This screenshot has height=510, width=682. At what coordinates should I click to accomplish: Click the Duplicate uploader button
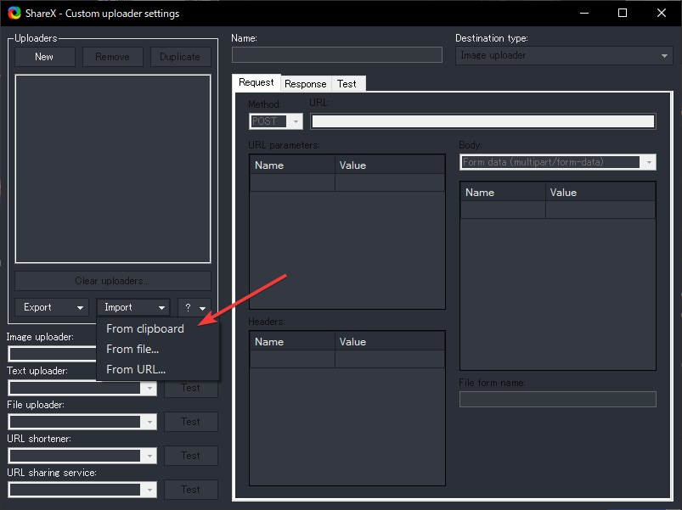pos(181,57)
